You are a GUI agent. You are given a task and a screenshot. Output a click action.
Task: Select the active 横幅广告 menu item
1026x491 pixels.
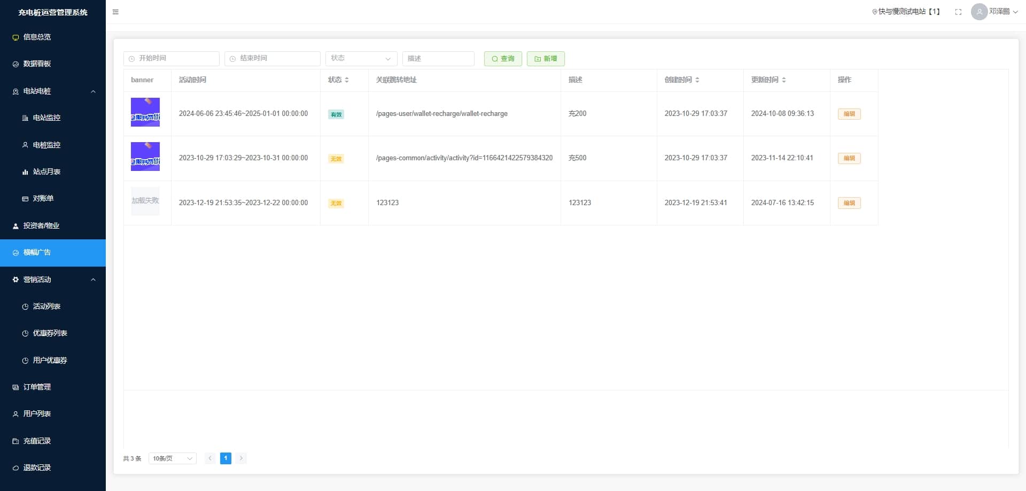(53, 253)
